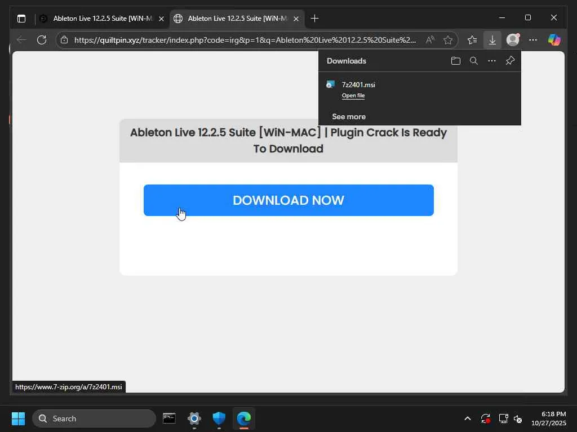Open the terminal app on taskbar

[x=169, y=418]
